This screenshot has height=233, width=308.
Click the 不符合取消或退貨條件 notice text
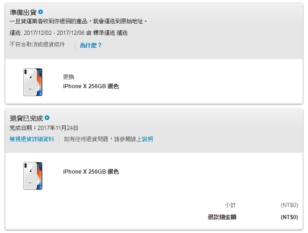point(38,45)
